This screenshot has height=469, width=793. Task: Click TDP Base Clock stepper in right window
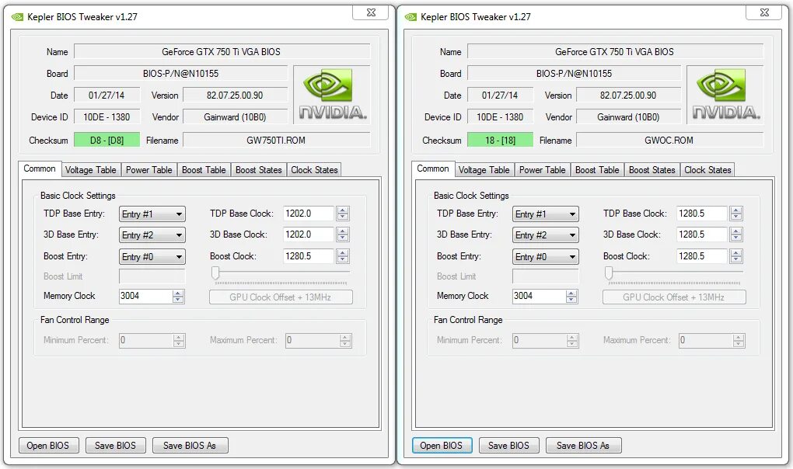click(x=735, y=214)
